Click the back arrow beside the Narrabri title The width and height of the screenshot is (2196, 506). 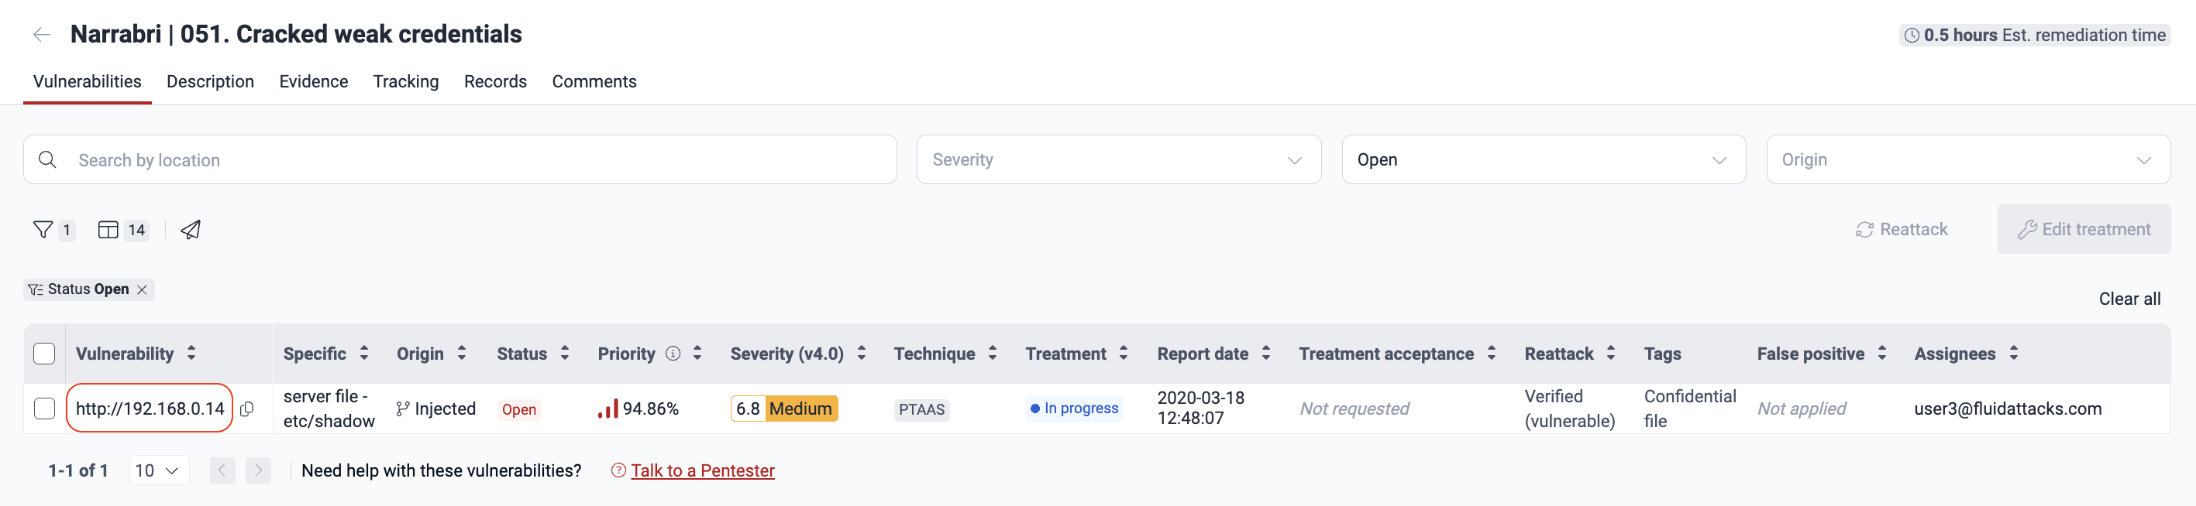pos(42,34)
